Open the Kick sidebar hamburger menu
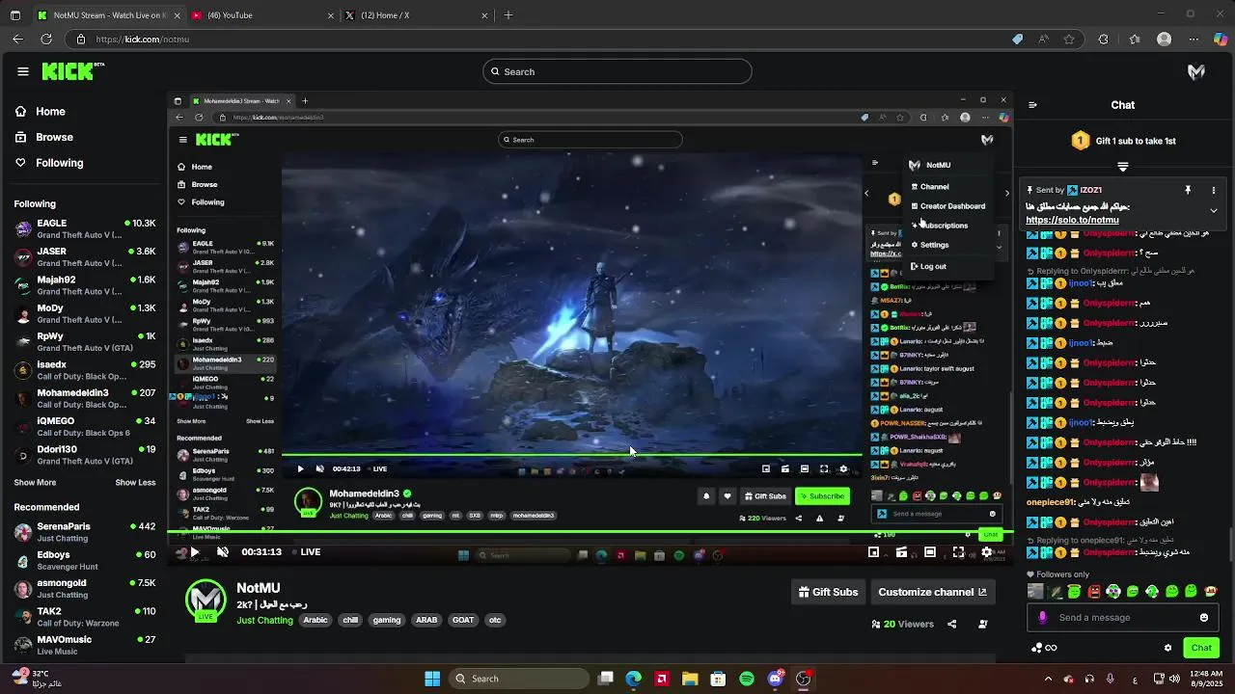Screen dimensions: 1235x694 coord(23,71)
